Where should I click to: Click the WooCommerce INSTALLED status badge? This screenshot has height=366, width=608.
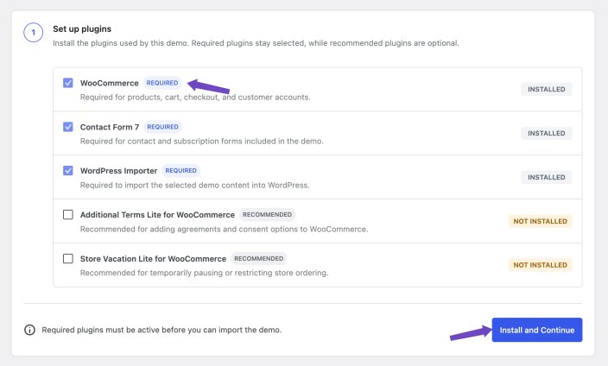click(547, 89)
